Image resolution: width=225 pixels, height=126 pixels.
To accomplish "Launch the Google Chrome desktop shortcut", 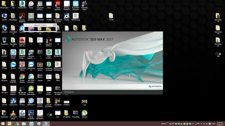I will click(22, 78).
